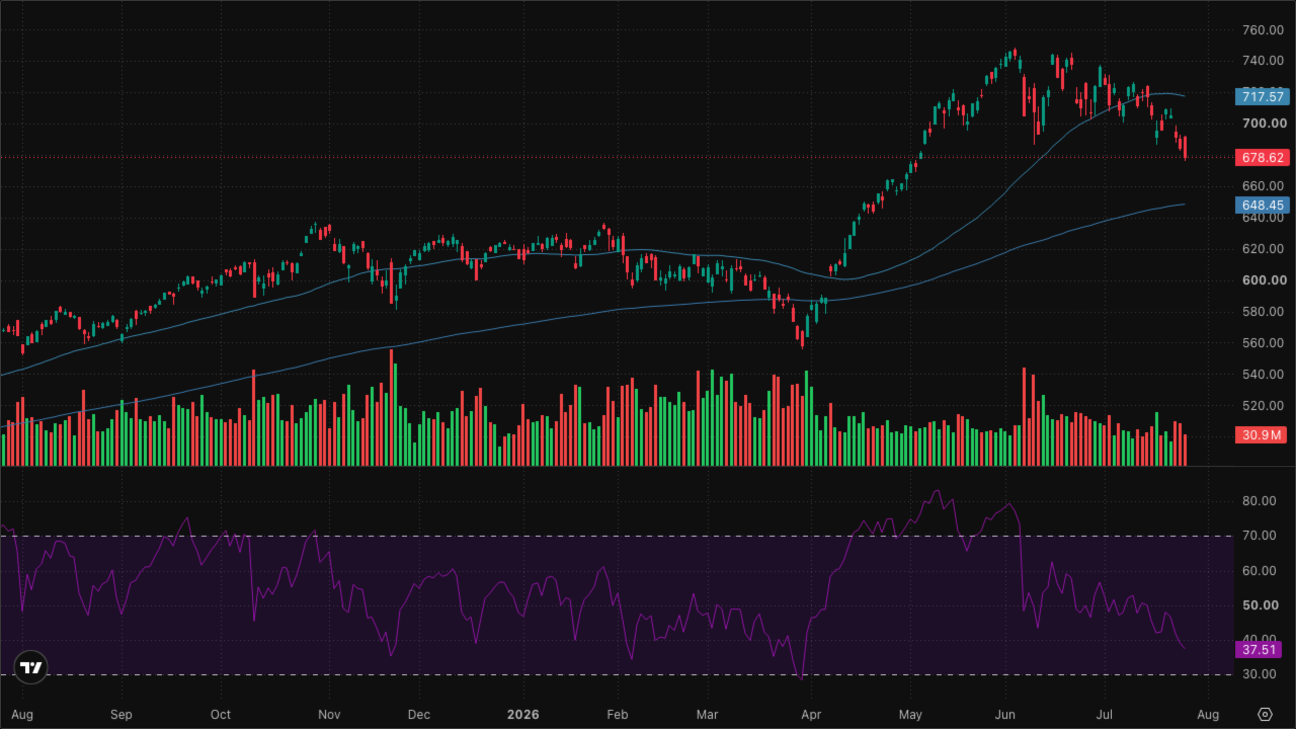The width and height of the screenshot is (1296, 729).
Task: Click the TradingView logo icon
Action: click(31, 667)
